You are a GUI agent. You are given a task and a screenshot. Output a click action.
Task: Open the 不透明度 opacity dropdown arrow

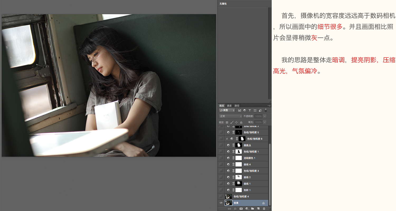(265, 116)
